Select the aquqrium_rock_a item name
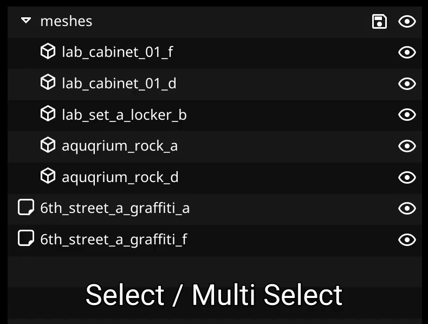 pos(120,146)
